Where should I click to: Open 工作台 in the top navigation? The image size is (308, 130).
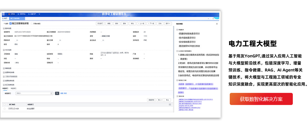(12, 14)
